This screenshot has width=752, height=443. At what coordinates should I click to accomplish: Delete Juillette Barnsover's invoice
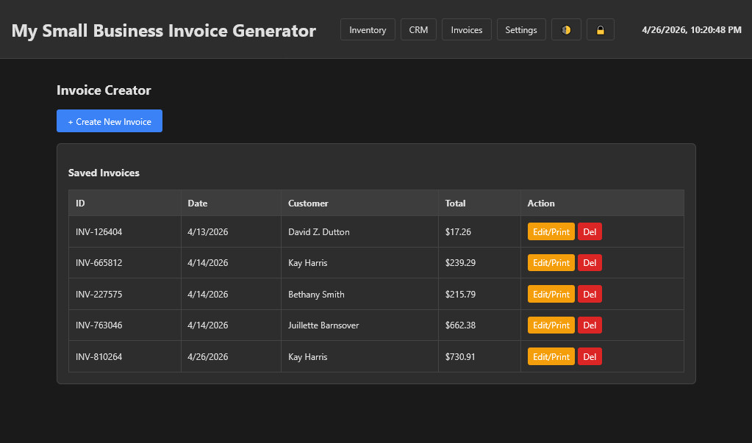[590, 325]
